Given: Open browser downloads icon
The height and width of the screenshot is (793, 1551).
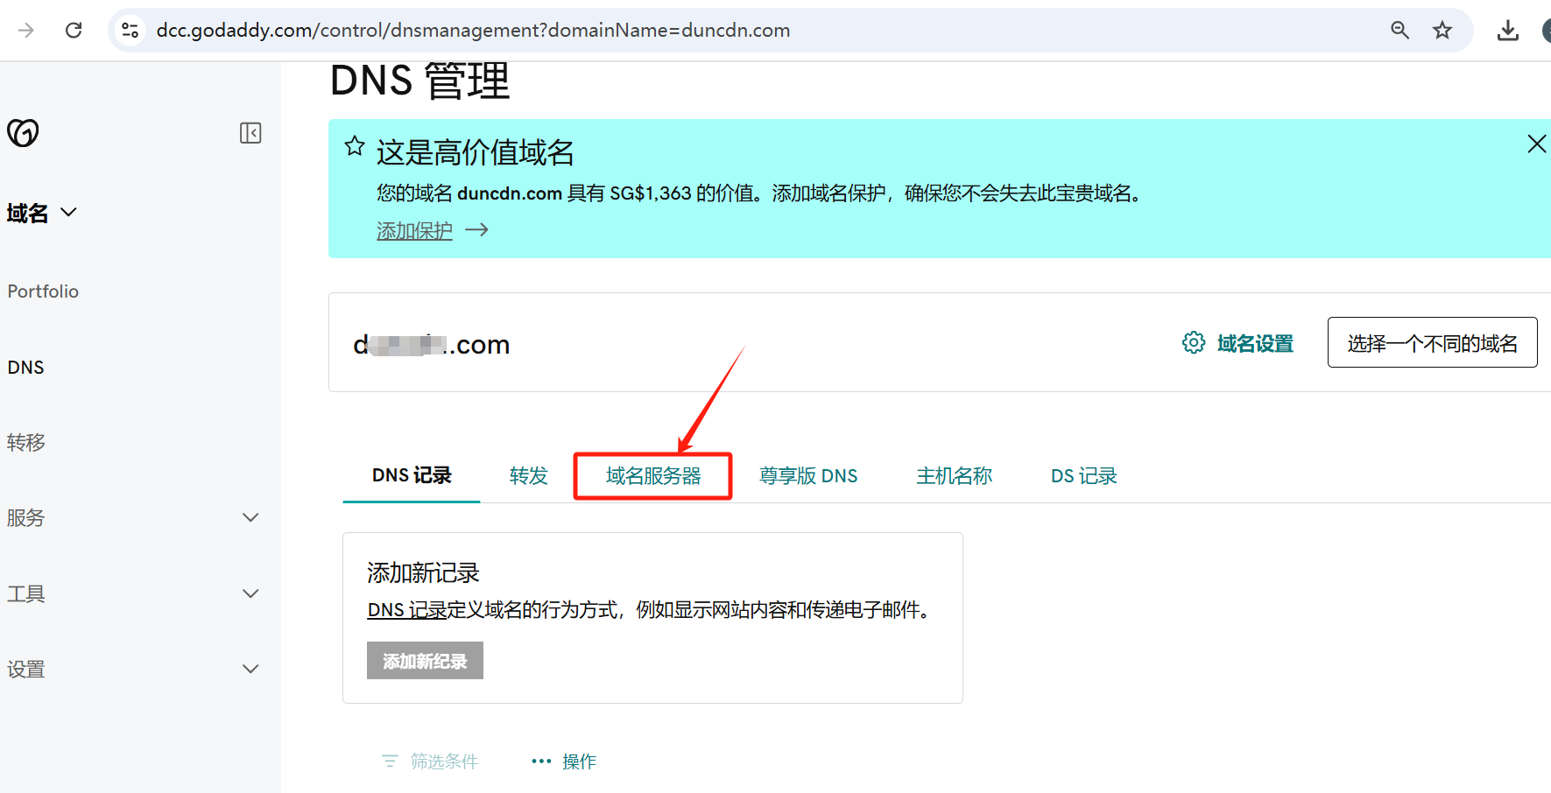Looking at the screenshot, I should click(x=1508, y=31).
